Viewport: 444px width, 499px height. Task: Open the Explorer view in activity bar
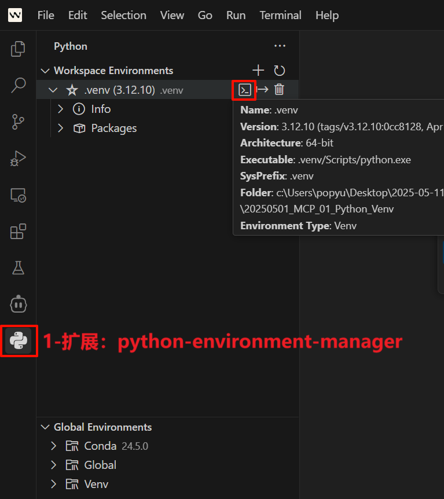(x=18, y=49)
